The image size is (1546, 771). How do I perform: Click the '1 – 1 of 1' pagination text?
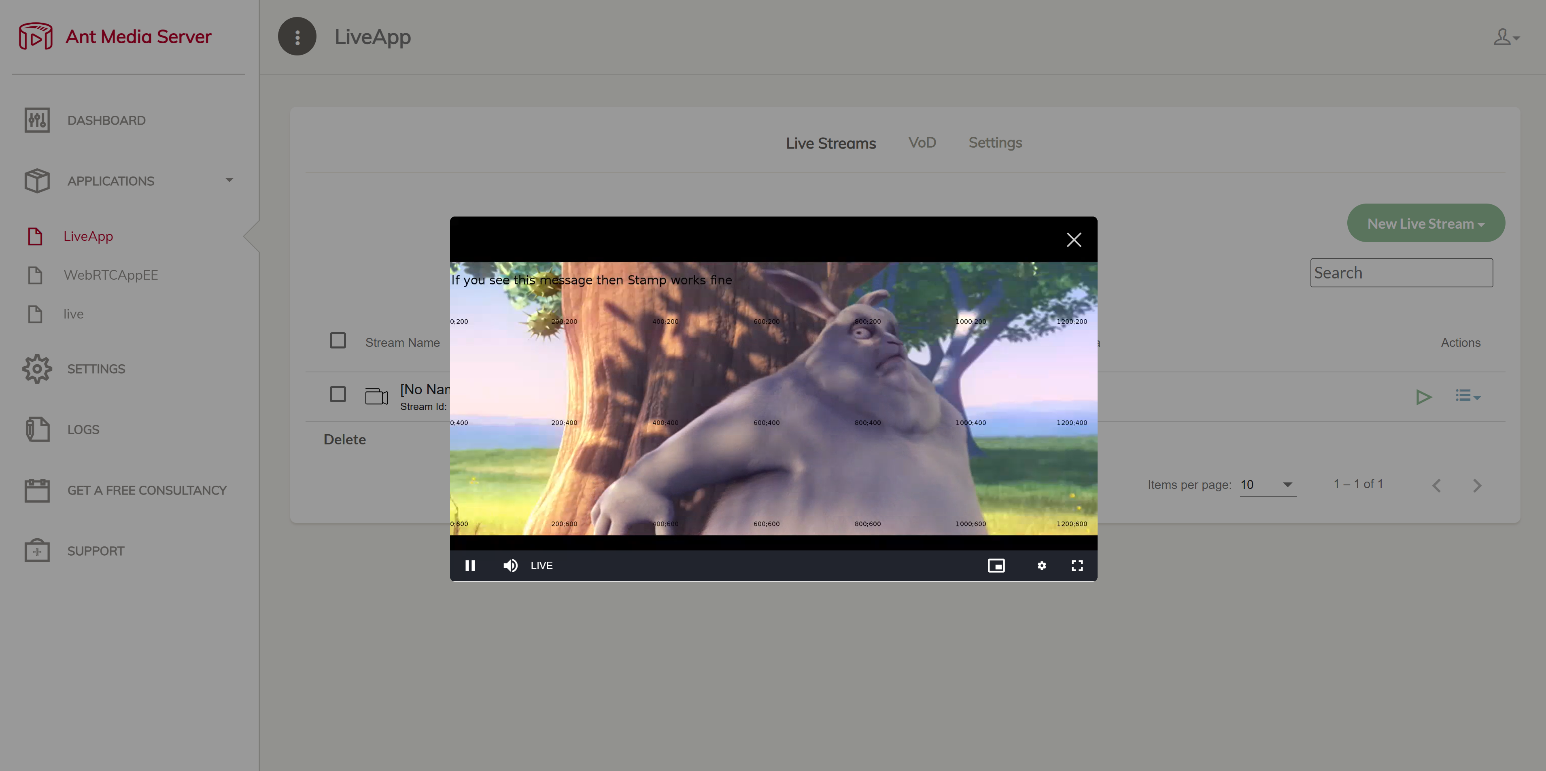tap(1358, 484)
